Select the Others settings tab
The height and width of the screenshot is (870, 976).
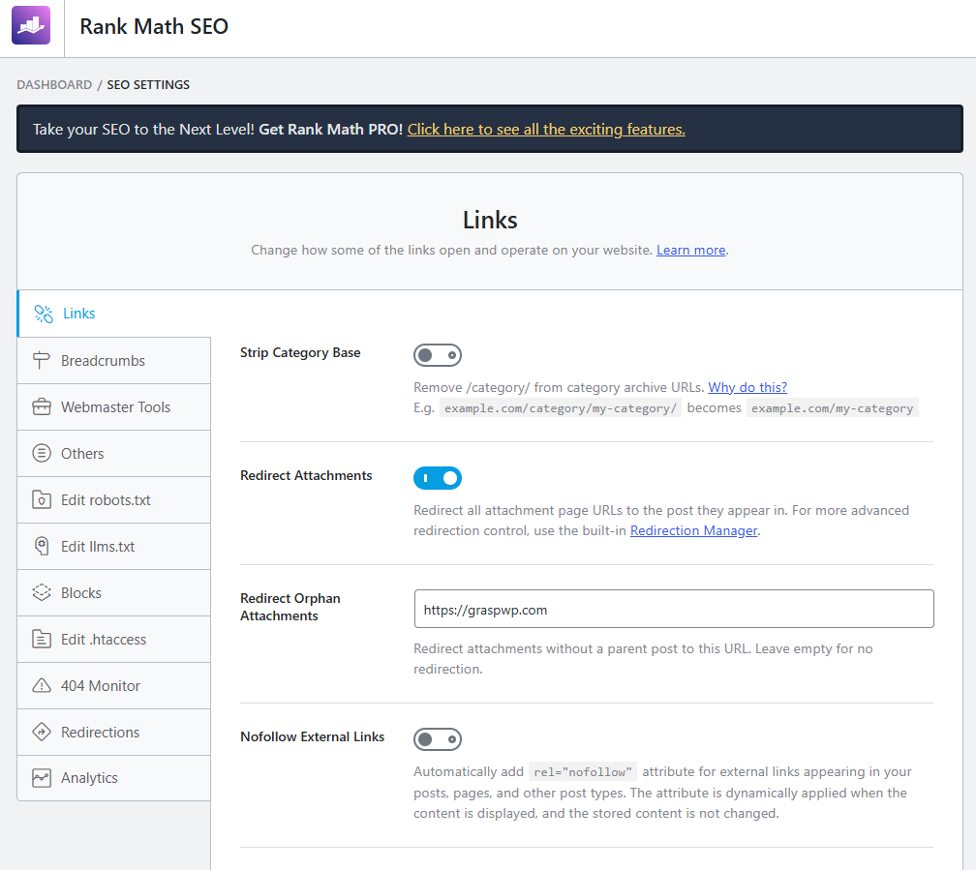114,453
